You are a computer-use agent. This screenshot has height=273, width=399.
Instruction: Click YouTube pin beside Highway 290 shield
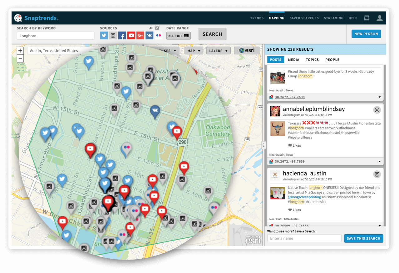click(177, 132)
